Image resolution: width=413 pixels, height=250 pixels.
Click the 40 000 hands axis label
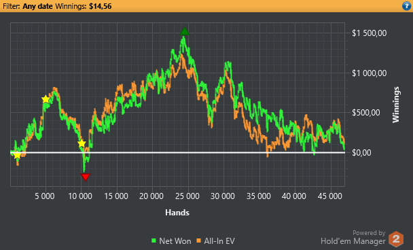tap(294, 196)
